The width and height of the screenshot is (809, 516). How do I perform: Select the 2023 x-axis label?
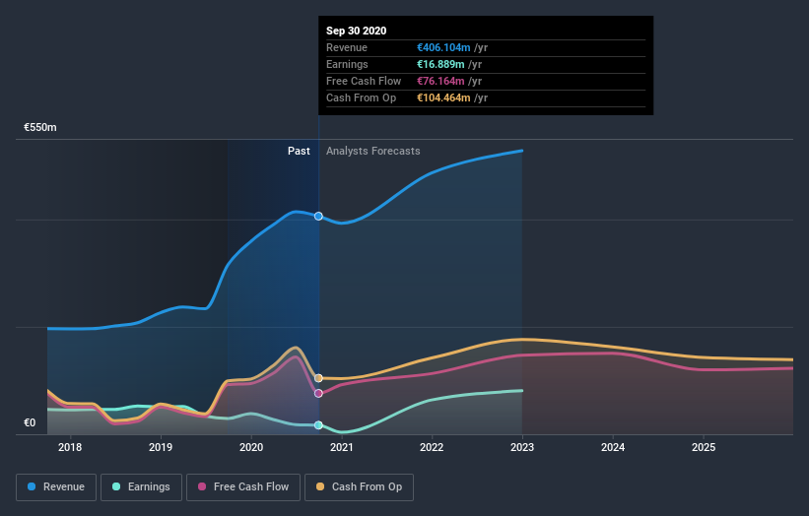[522, 447]
